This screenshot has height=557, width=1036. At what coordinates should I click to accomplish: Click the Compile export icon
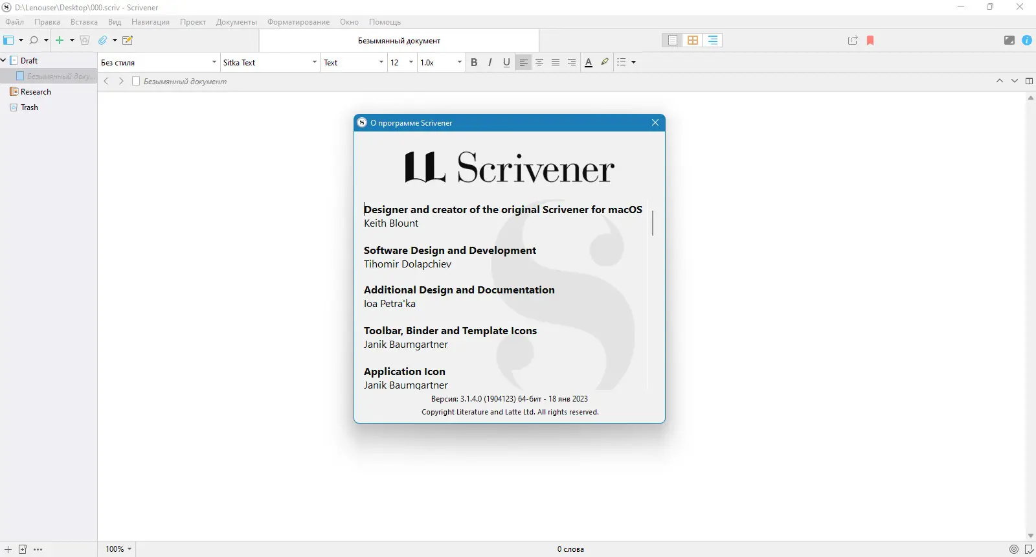(853, 40)
